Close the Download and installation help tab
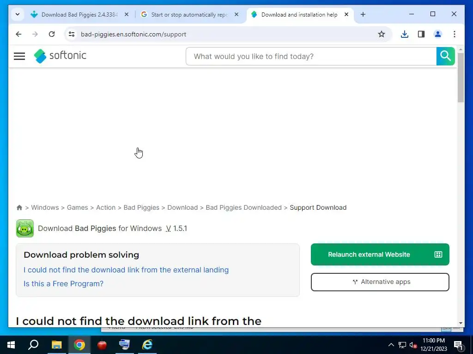This screenshot has width=473, height=354. coord(346,14)
